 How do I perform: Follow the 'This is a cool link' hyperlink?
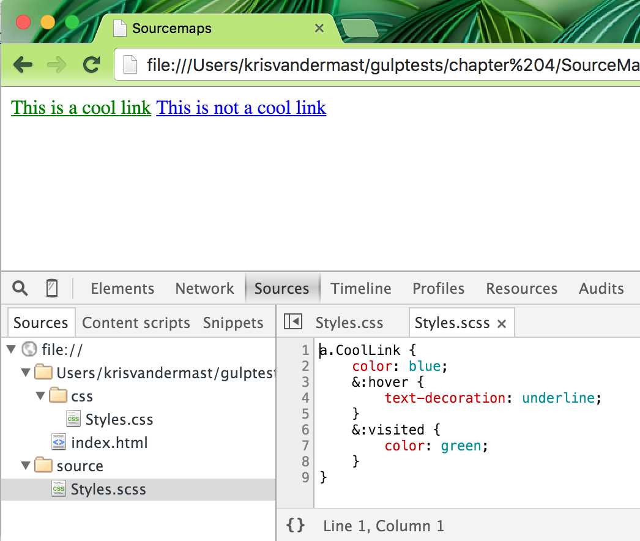(80, 108)
